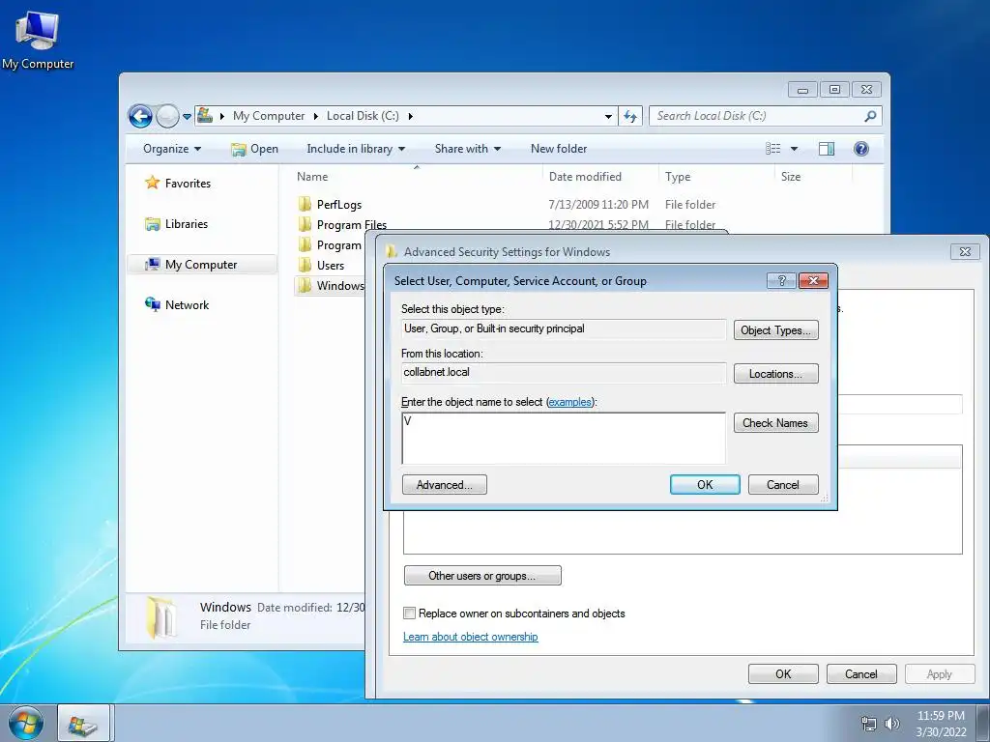
Task: Open Explorer help icon
Action: (860, 149)
